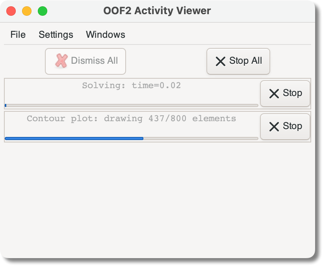The height and width of the screenshot is (266, 323).
Task: Click the OOF2 Activity Viewer title bar
Action: [156, 11]
